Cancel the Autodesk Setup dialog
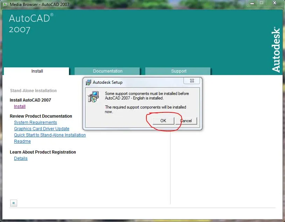Image resolution: width=285 pixels, height=222 pixels. 186,121
